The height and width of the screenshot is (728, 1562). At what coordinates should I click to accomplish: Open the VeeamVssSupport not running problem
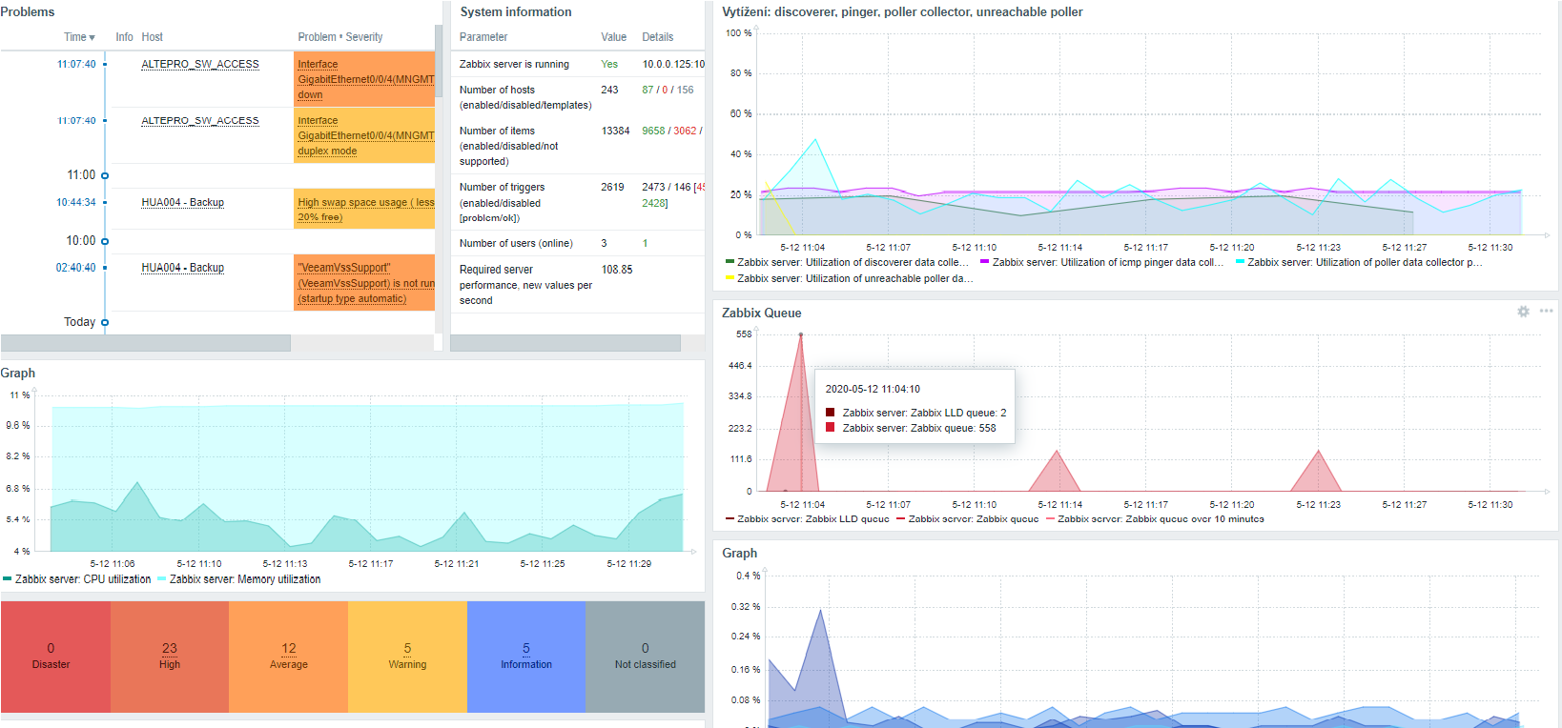(365, 283)
